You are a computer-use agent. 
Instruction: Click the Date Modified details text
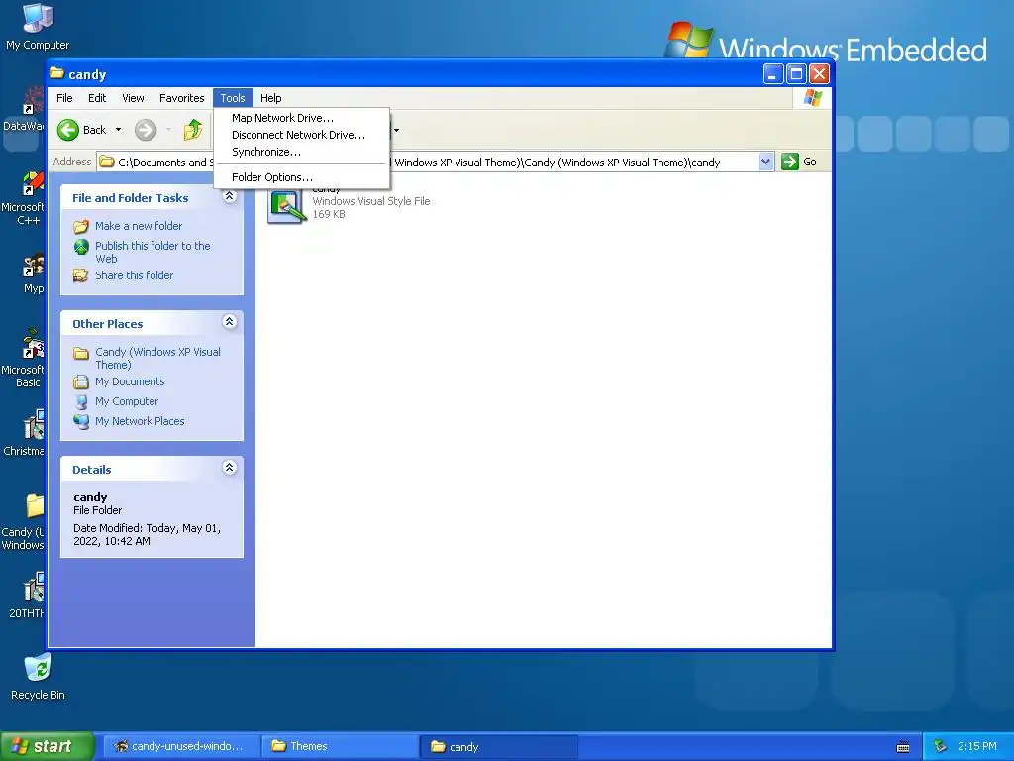coord(147,534)
